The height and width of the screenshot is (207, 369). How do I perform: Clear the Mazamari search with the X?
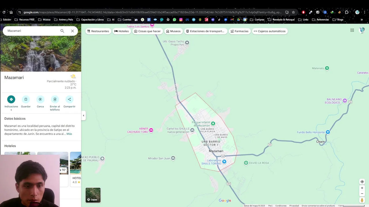pyautogui.click(x=72, y=31)
